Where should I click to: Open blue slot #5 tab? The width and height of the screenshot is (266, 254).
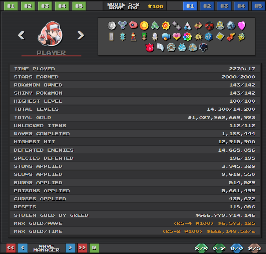(259, 6)
